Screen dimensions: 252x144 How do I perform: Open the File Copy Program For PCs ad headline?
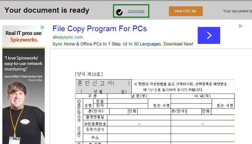[x=100, y=29]
